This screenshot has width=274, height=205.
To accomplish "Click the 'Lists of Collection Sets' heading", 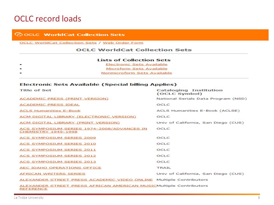I will click(x=134, y=60).
